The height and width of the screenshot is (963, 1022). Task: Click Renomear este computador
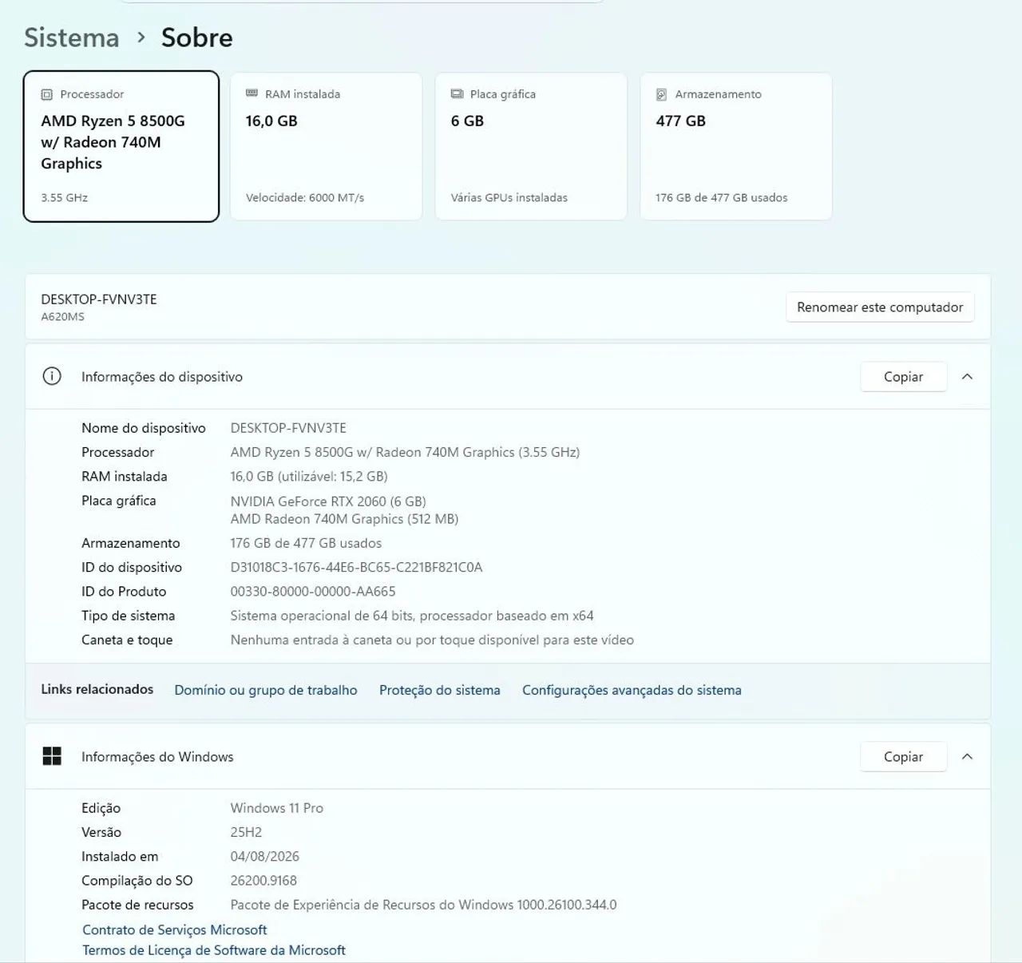click(880, 307)
